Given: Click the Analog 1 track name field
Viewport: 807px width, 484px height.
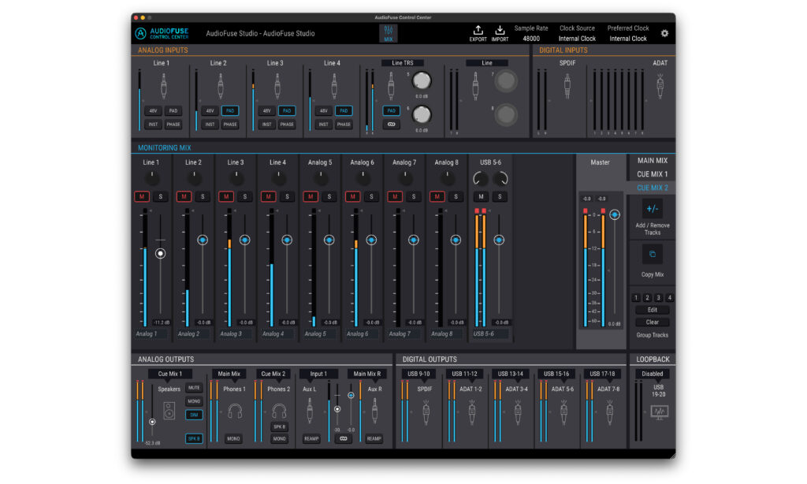Looking at the screenshot, I should 151,334.
